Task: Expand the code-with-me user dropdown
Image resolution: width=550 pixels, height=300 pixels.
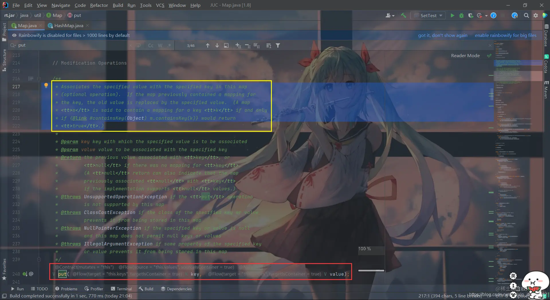Action: pos(390,15)
